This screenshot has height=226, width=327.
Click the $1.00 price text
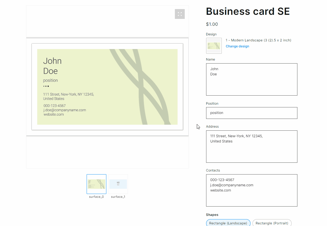click(x=212, y=24)
